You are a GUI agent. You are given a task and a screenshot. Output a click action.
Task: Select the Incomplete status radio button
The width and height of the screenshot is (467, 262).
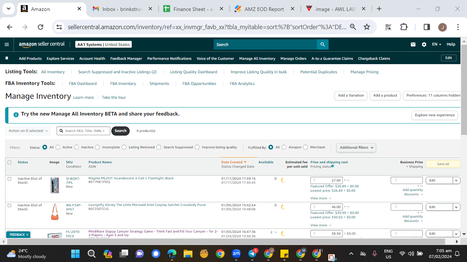click(97, 147)
